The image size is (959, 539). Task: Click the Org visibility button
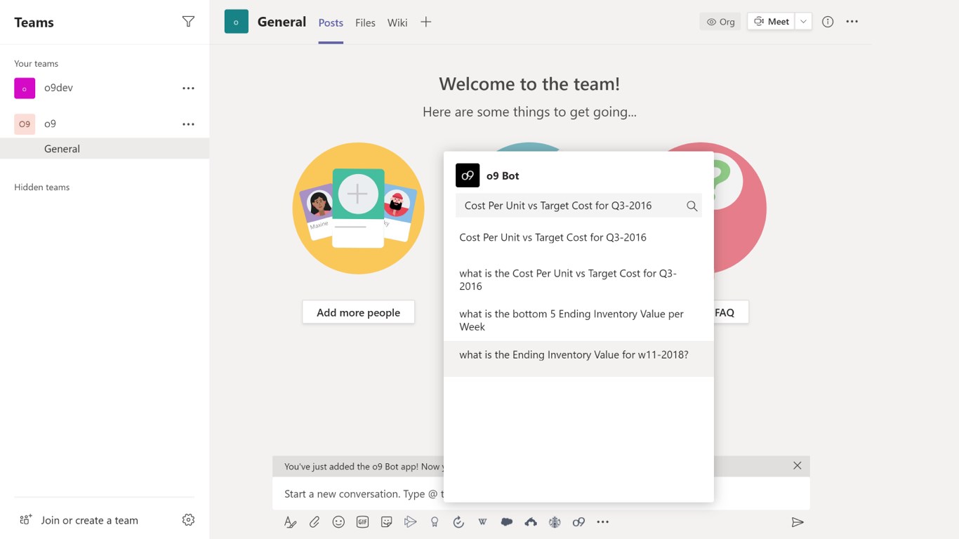[720, 22]
